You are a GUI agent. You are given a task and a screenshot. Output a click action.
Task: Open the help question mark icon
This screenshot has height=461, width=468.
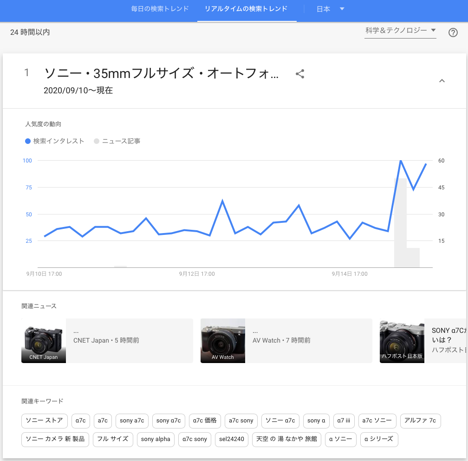click(x=453, y=32)
